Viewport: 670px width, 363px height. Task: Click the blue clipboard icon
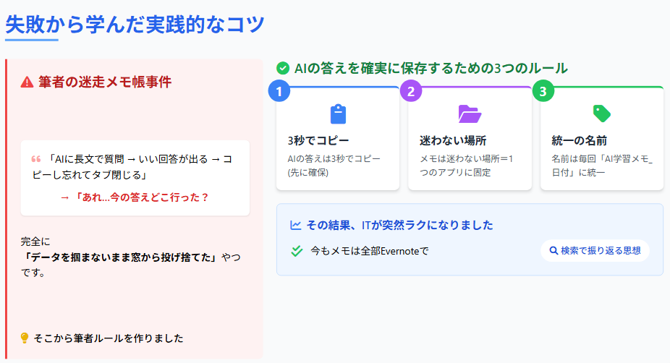pyautogui.click(x=338, y=114)
